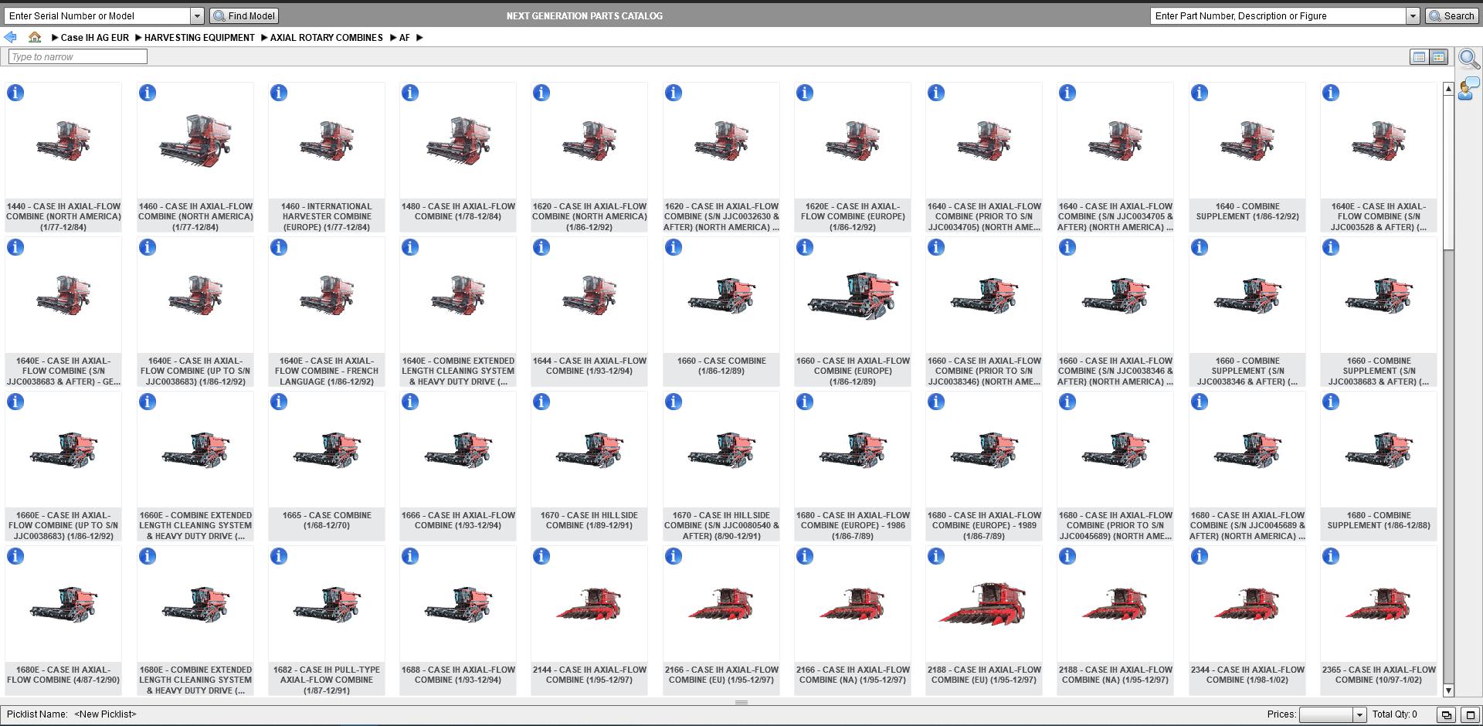The height and width of the screenshot is (726, 1483).
Task: Switch to list view with the list toggle
Action: click(x=1419, y=56)
